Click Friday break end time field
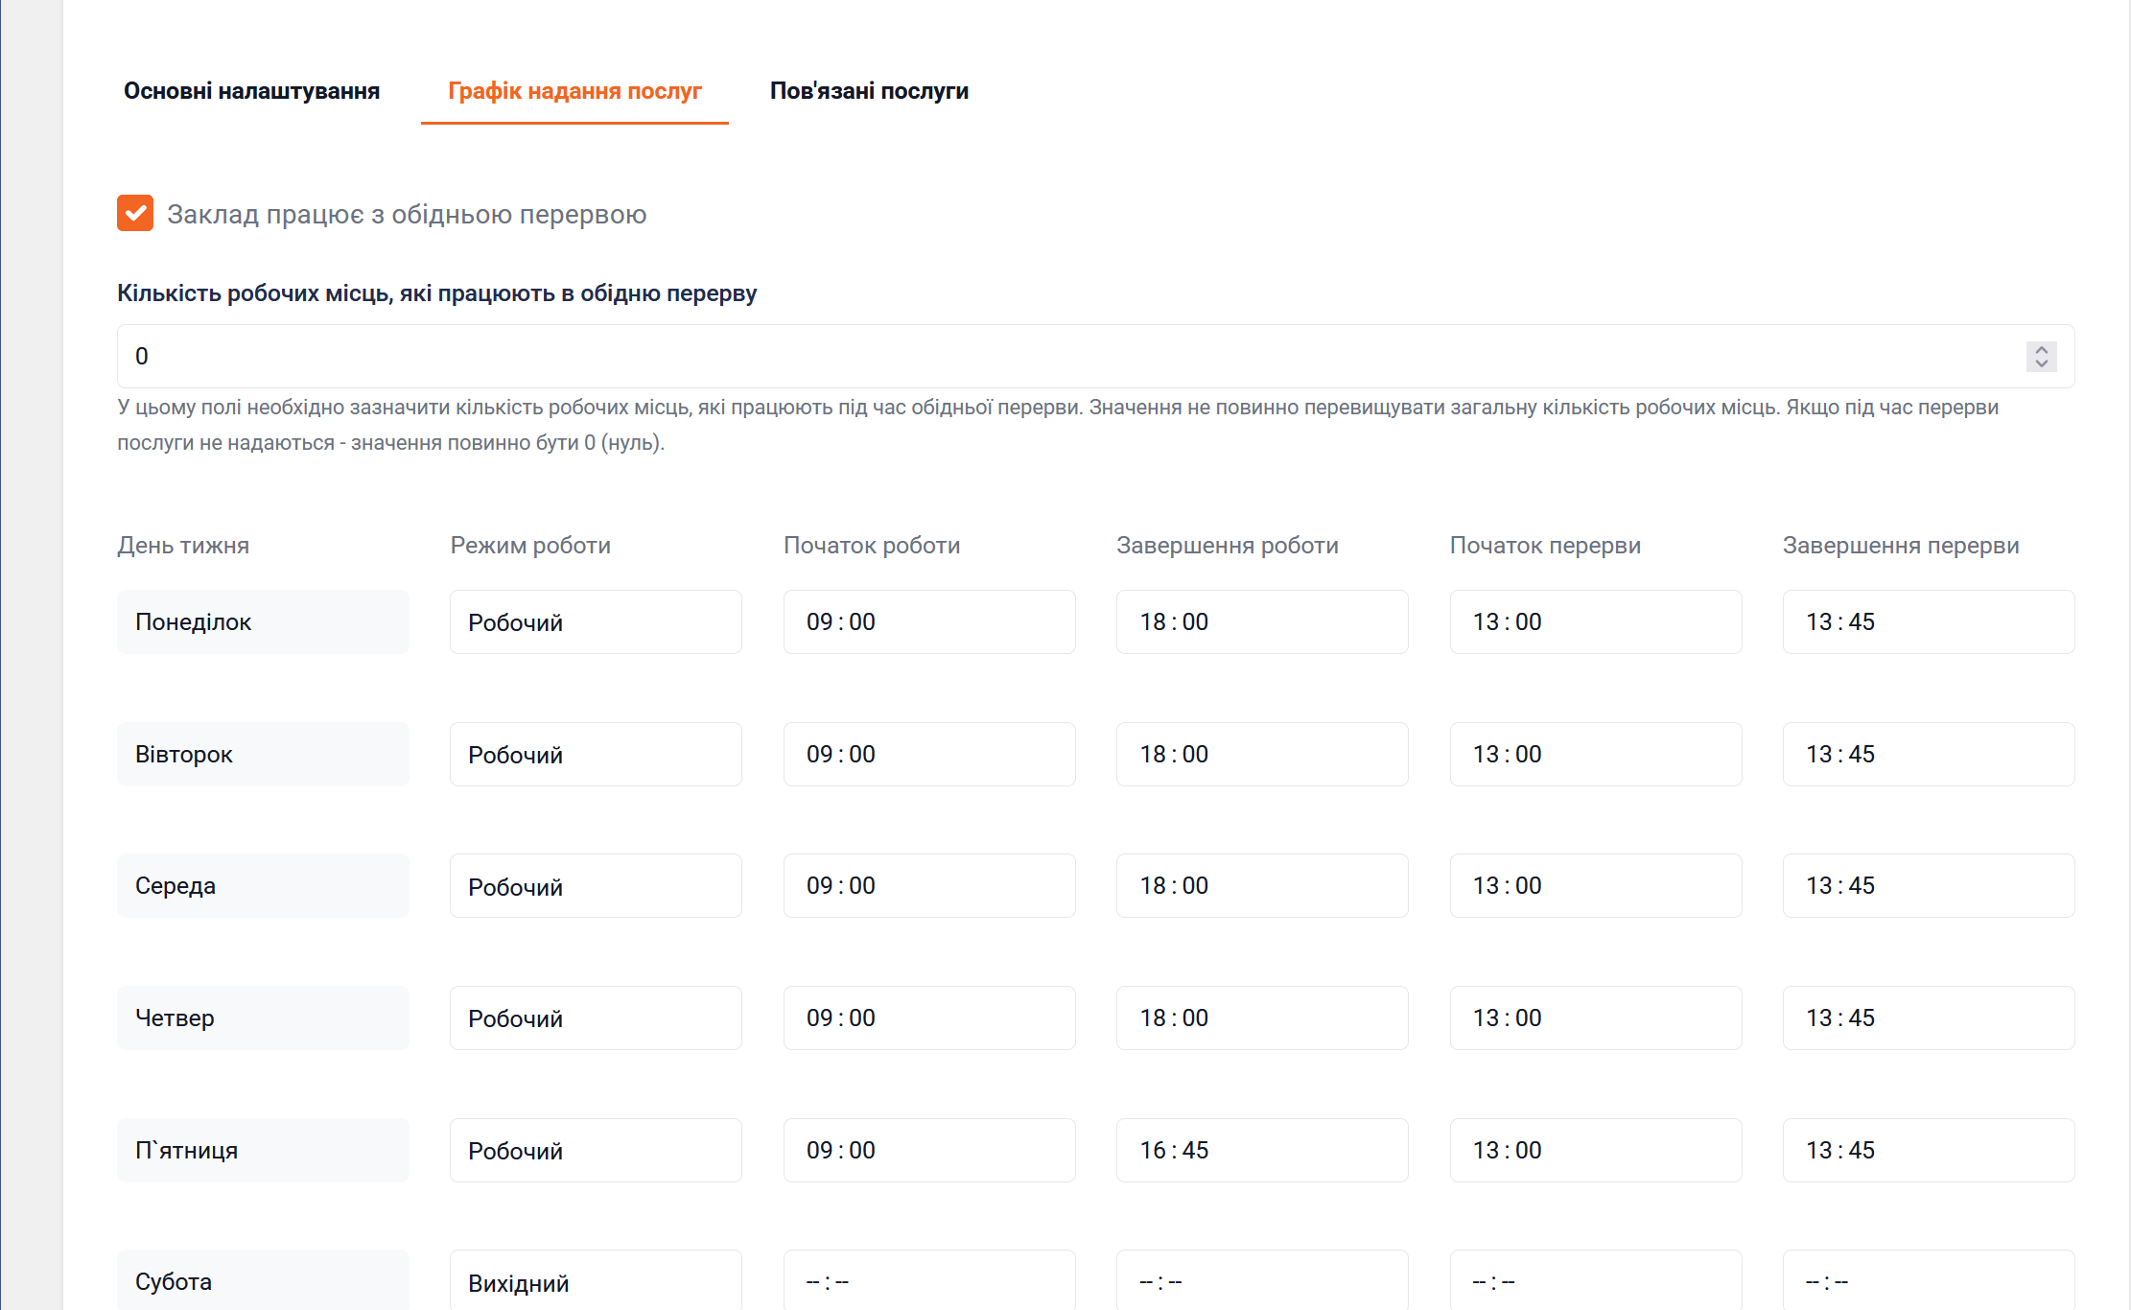2131x1310 pixels. [x=1928, y=1151]
